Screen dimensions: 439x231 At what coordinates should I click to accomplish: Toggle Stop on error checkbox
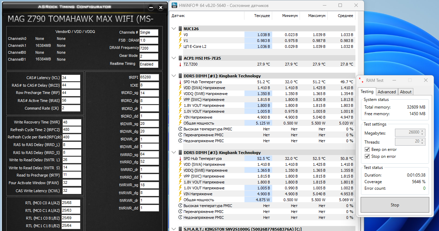(367, 156)
